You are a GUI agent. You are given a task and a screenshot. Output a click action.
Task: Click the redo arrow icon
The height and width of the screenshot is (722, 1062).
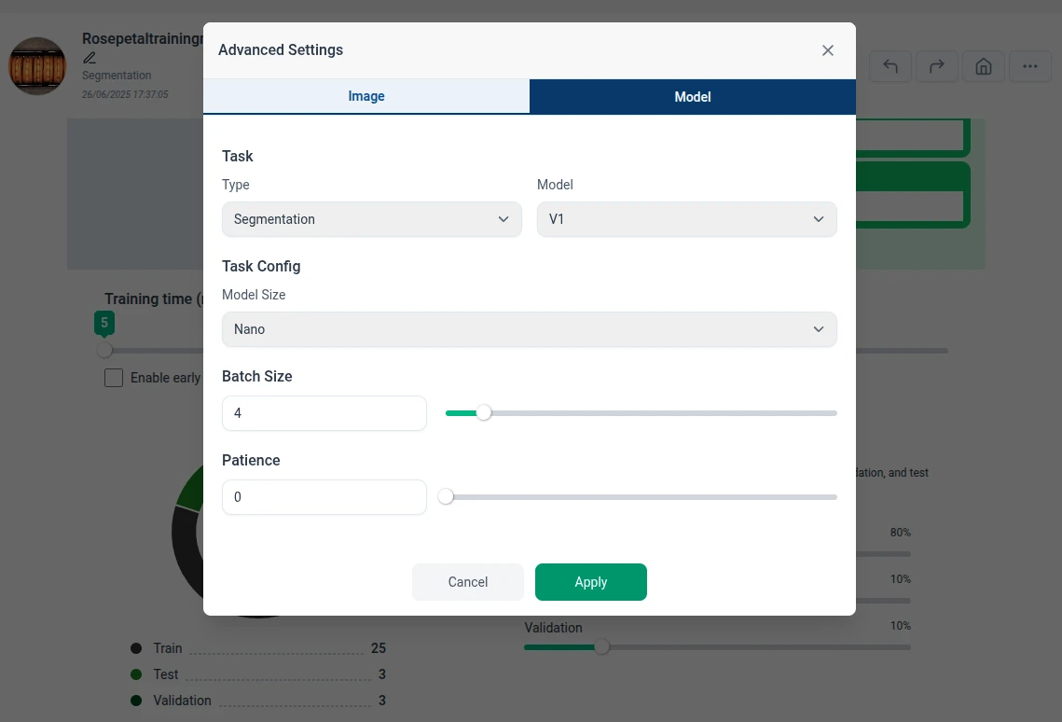click(937, 66)
